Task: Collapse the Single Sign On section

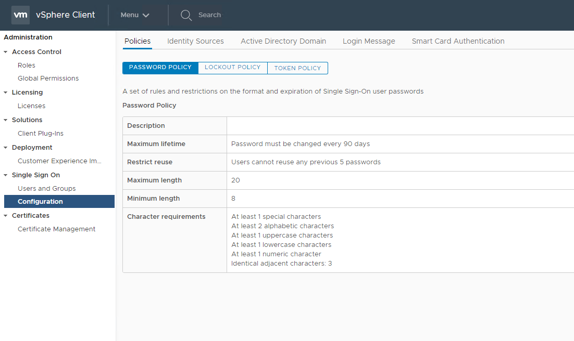Action: [x=6, y=175]
